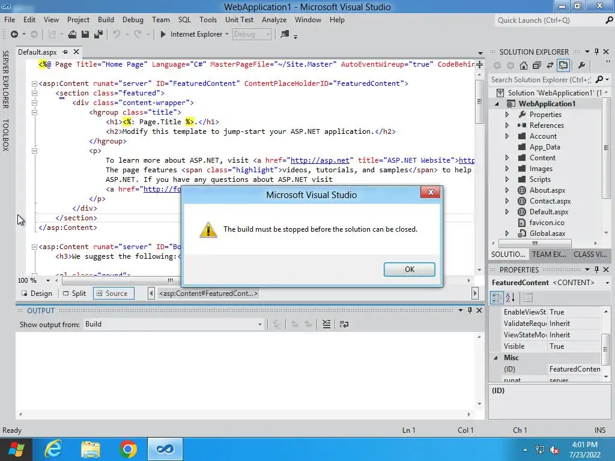
Task: Switch to Split view
Action: click(x=74, y=293)
